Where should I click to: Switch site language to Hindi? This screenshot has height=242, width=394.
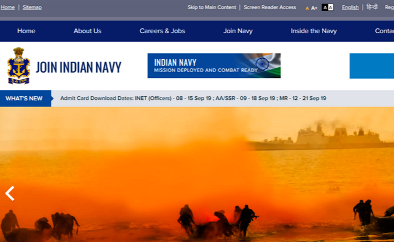click(372, 7)
